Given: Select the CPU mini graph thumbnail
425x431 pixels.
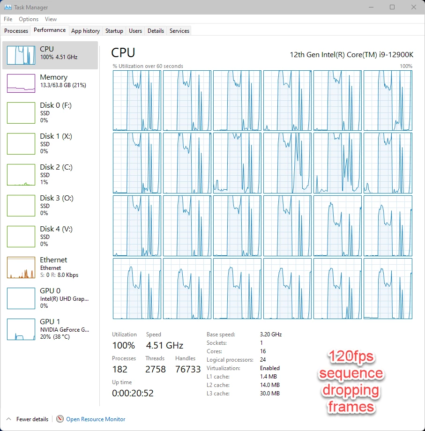Looking at the screenshot, I should 21,55.
